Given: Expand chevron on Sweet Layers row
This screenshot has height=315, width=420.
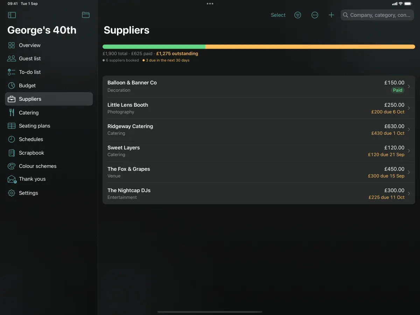Looking at the screenshot, I should tap(409, 151).
